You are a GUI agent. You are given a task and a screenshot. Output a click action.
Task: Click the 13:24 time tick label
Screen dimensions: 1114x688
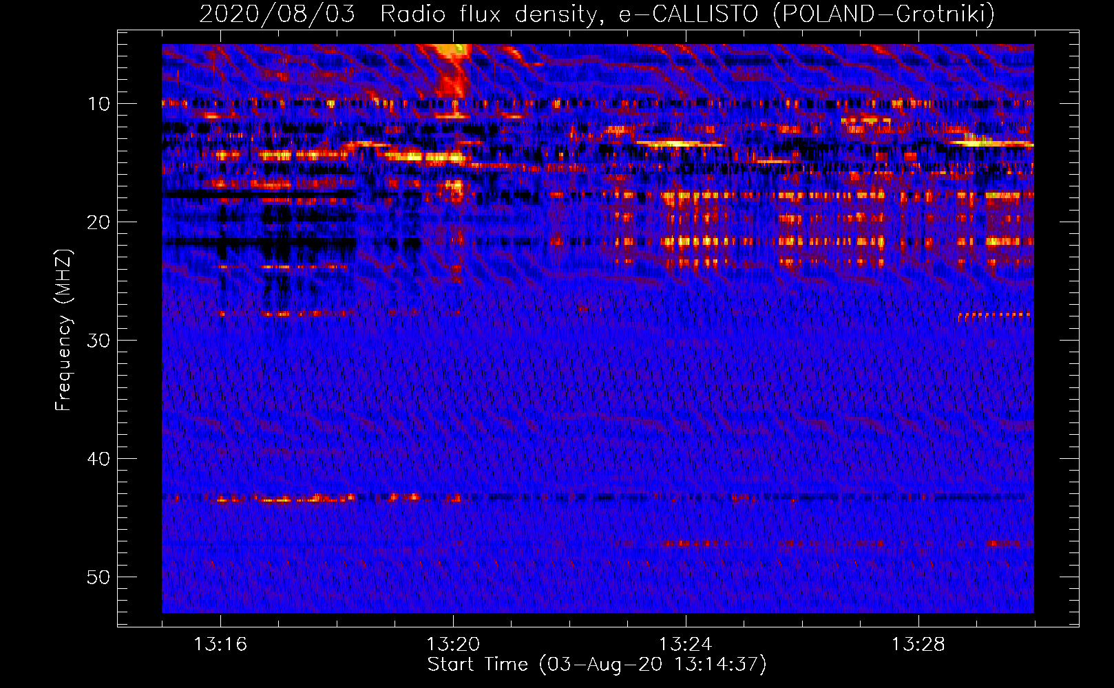tap(686, 645)
